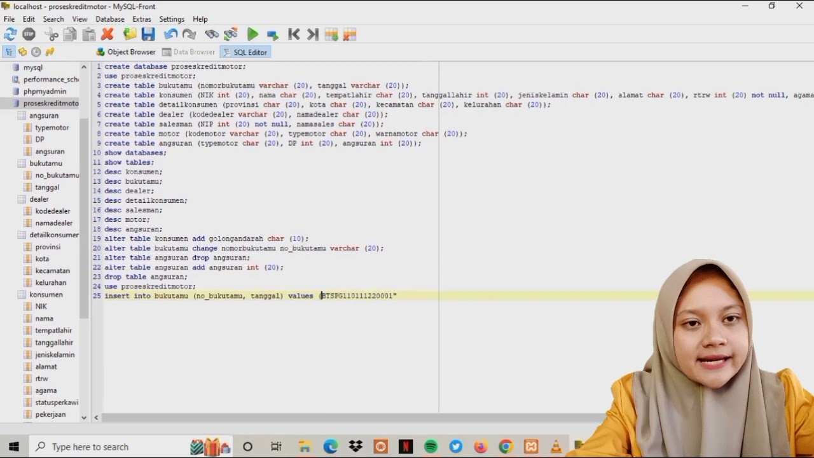Select statusperkawinan column in tree
The height and width of the screenshot is (458, 814).
point(57,403)
